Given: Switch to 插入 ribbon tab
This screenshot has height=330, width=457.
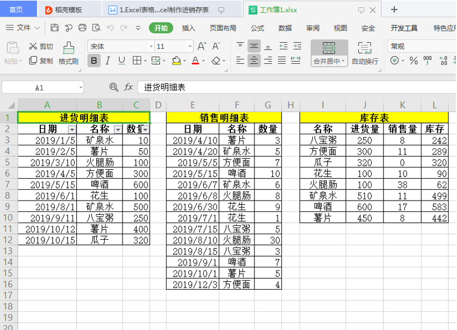Looking at the screenshot, I should click(x=188, y=28).
